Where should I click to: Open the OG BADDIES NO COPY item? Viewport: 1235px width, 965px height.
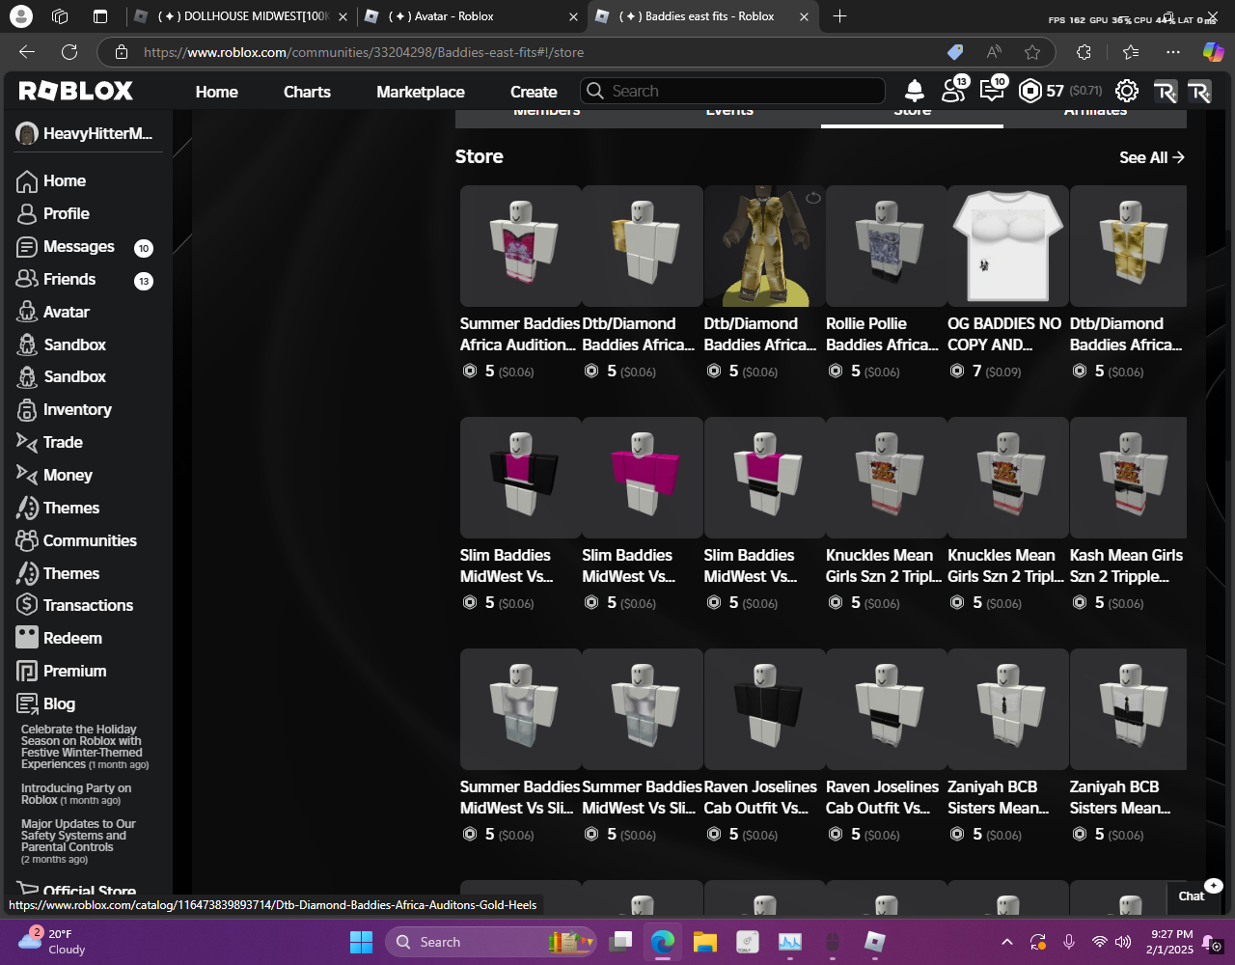(x=1007, y=246)
